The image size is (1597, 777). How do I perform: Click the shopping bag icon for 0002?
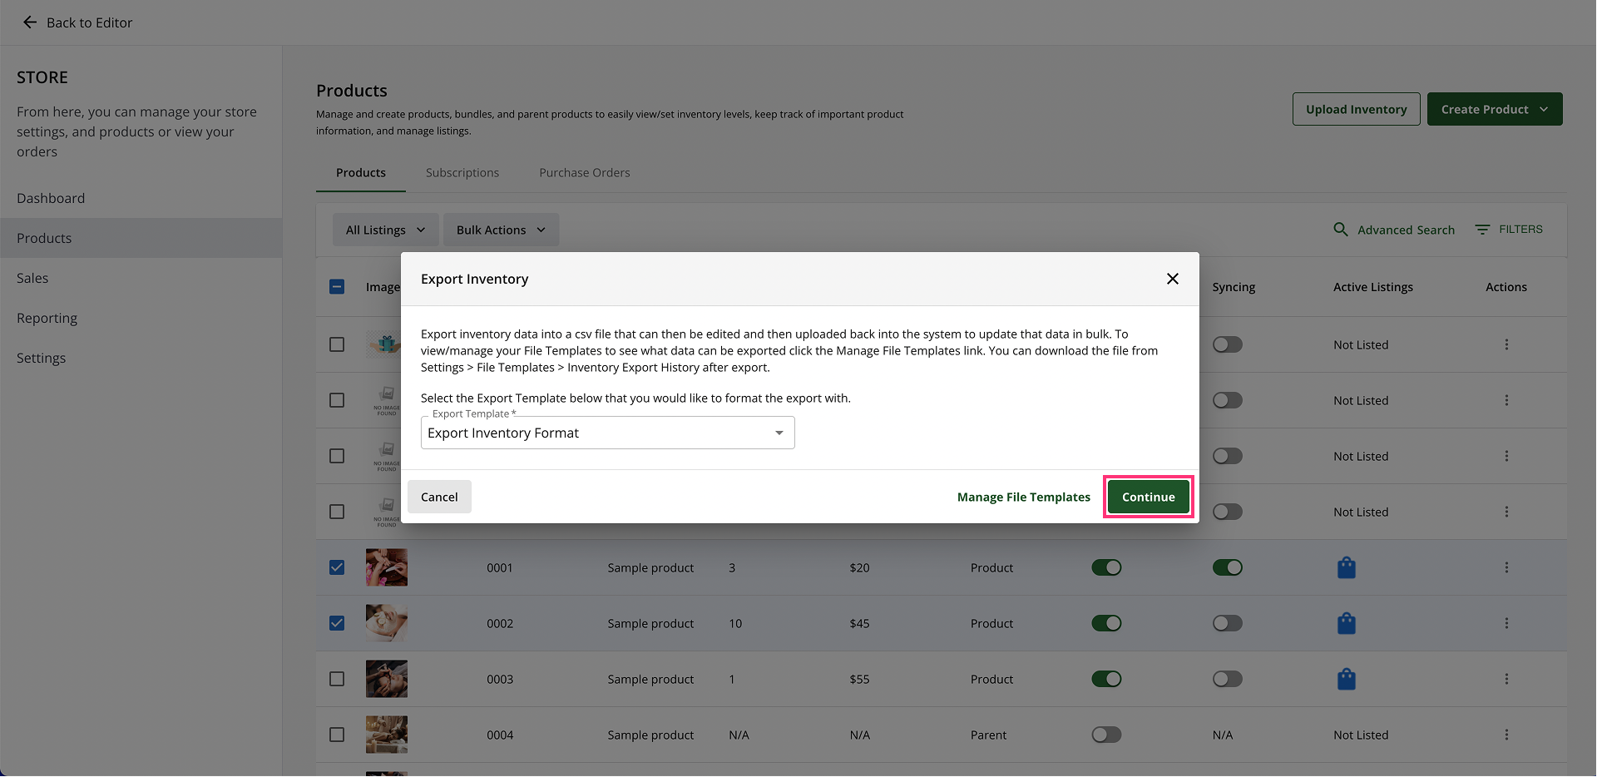pos(1347,623)
